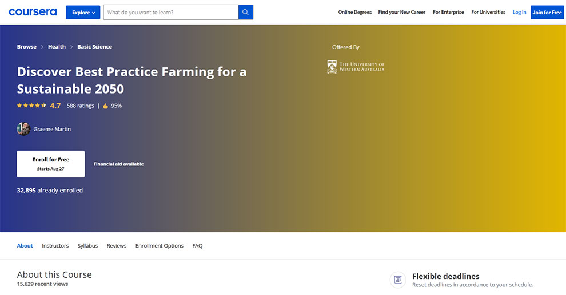Click the '15,629 recent views' text

[x=43, y=284]
